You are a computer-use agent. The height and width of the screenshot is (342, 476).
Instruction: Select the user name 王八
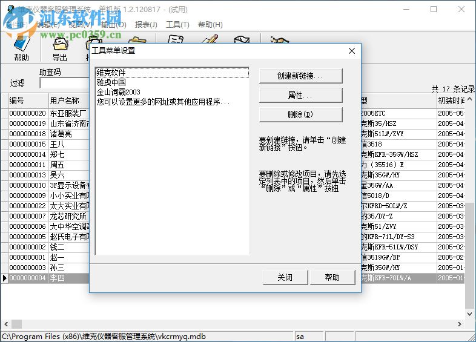pos(69,145)
